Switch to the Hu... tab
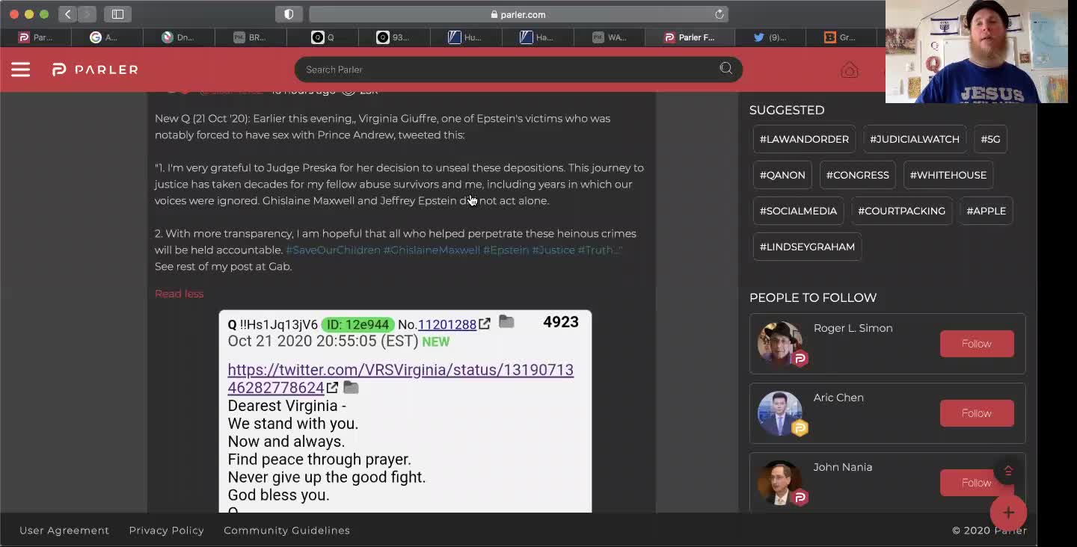Viewport: 1077px width, 547px height. coord(465,37)
